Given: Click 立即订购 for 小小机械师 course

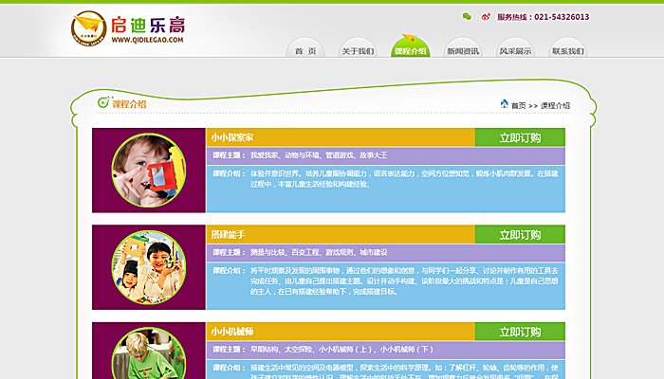Looking at the screenshot, I should pyautogui.click(x=520, y=332).
